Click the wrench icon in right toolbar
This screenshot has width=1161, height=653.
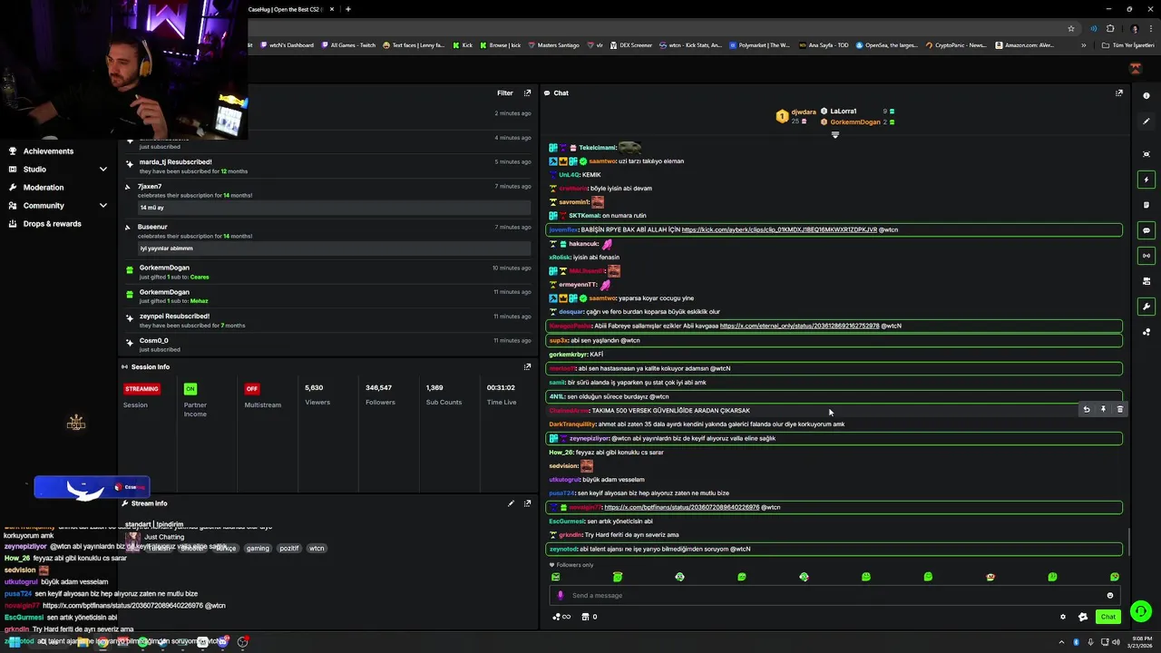pos(1146,307)
